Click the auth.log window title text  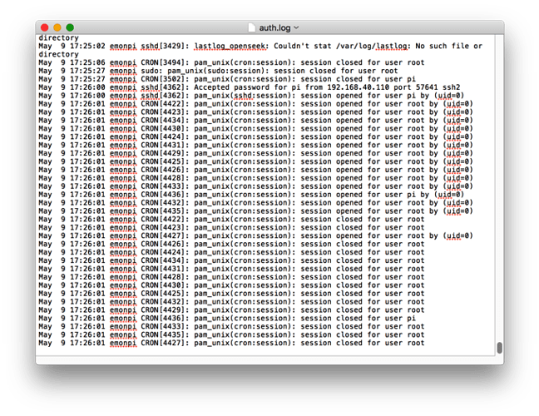(274, 27)
